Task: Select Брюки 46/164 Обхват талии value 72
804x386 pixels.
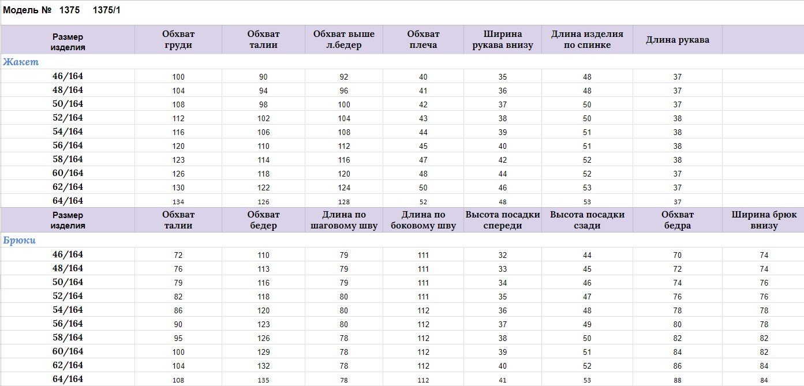Action: click(178, 255)
